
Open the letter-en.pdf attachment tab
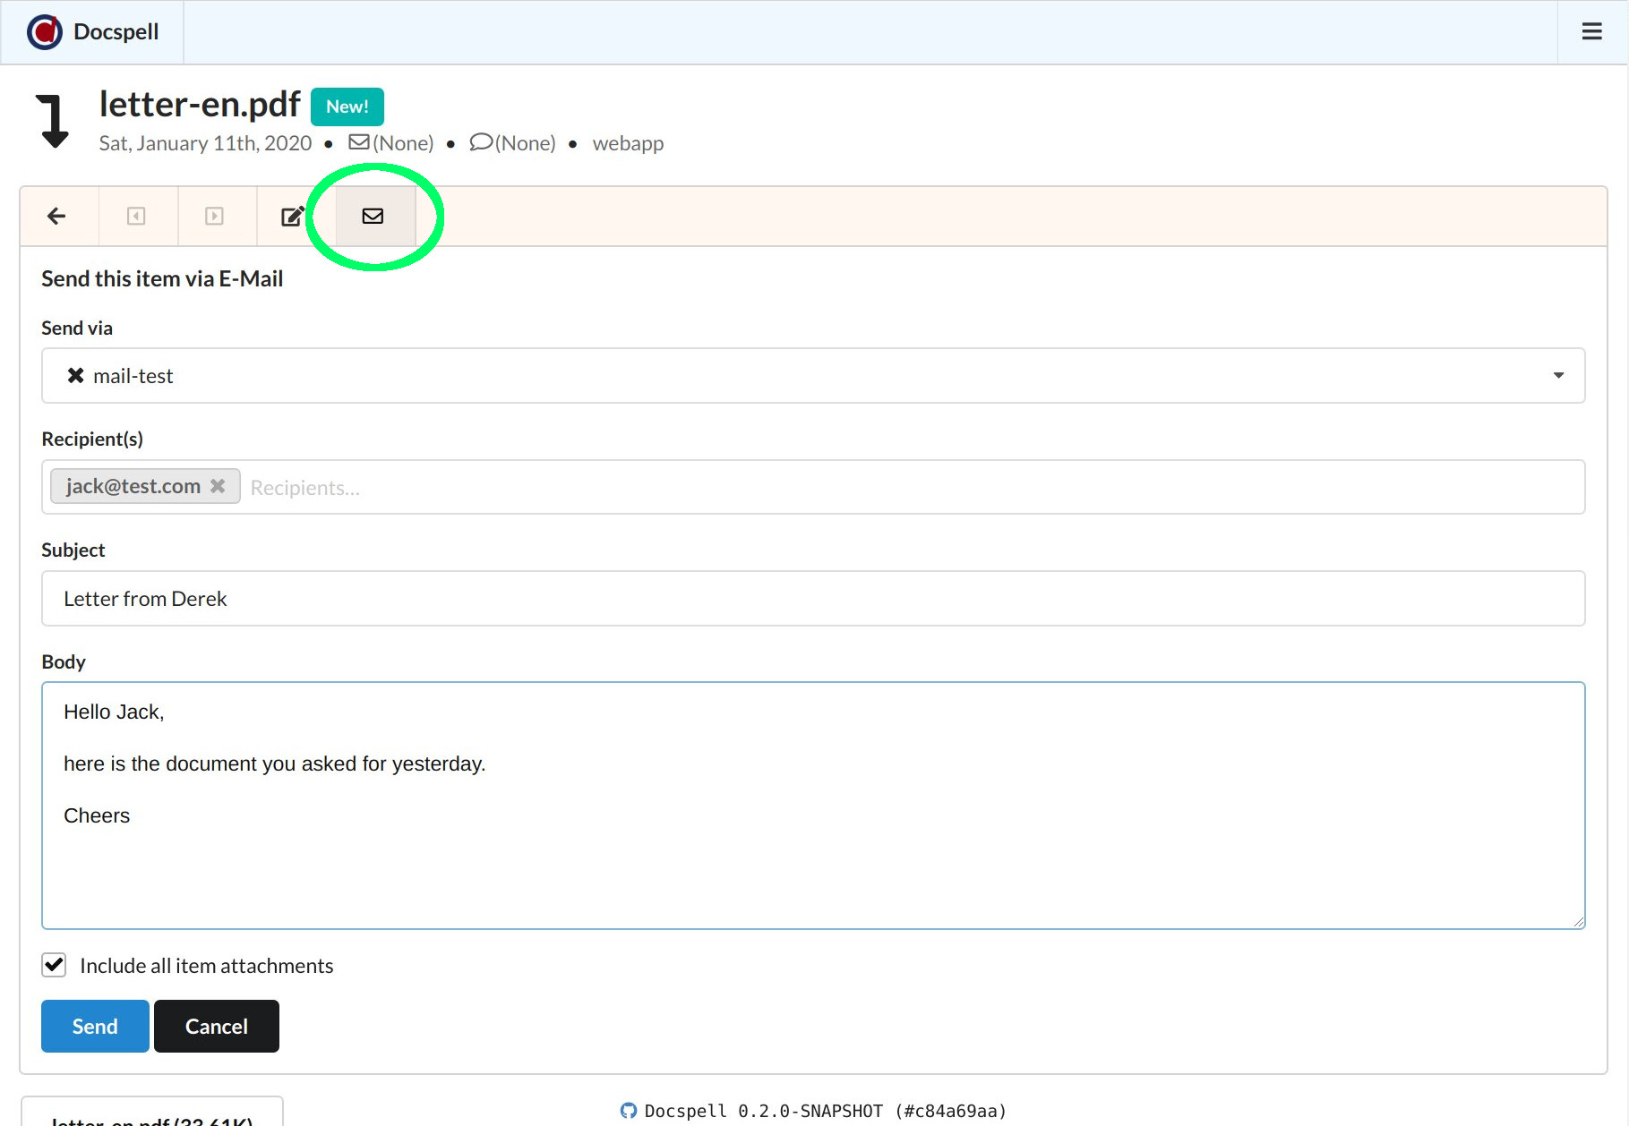tap(152, 1115)
